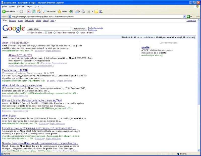Viewport: 201px width, 156px height.
Task: Click the IE page icon in title bar
Action: 2,3
